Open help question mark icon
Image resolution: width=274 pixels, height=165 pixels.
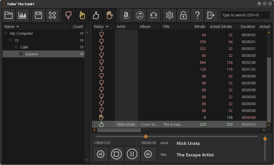(x=197, y=15)
